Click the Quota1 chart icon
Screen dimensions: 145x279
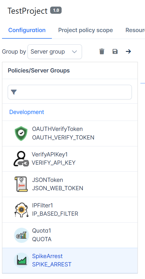point(21,235)
